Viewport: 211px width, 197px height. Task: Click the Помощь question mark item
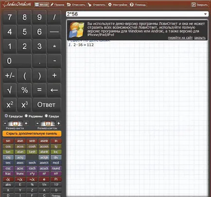pyautogui.click(x=138, y=5)
